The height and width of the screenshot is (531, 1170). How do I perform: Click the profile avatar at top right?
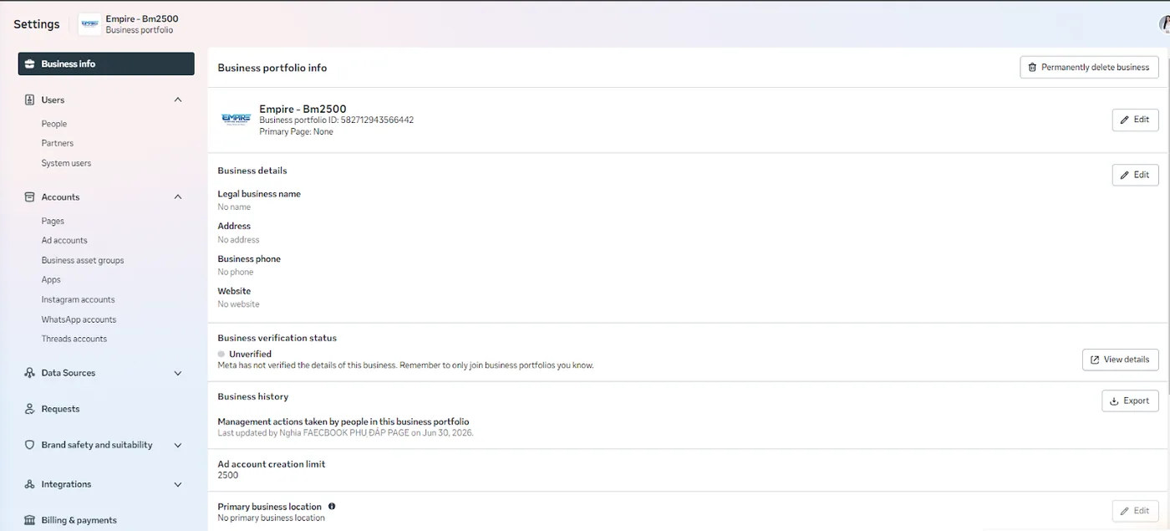click(1164, 24)
